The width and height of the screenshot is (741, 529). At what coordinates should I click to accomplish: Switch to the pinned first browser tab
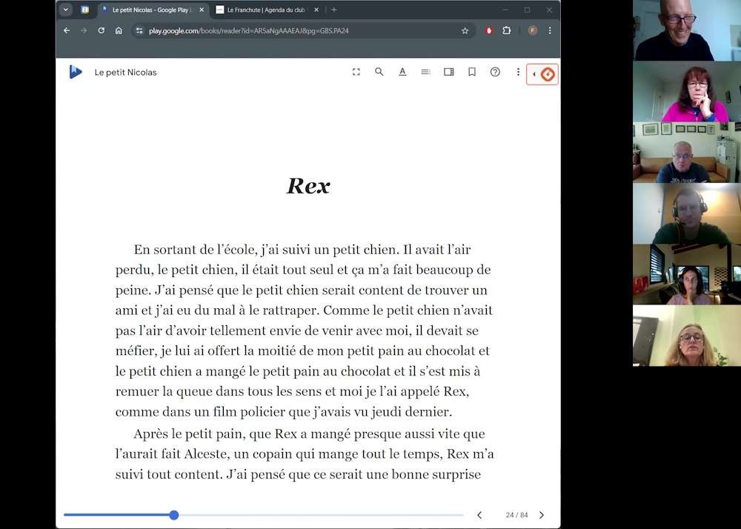85,10
